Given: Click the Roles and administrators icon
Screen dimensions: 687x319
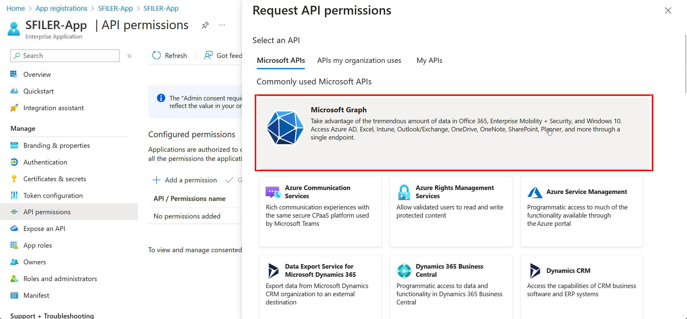Looking at the screenshot, I should coord(14,279).
